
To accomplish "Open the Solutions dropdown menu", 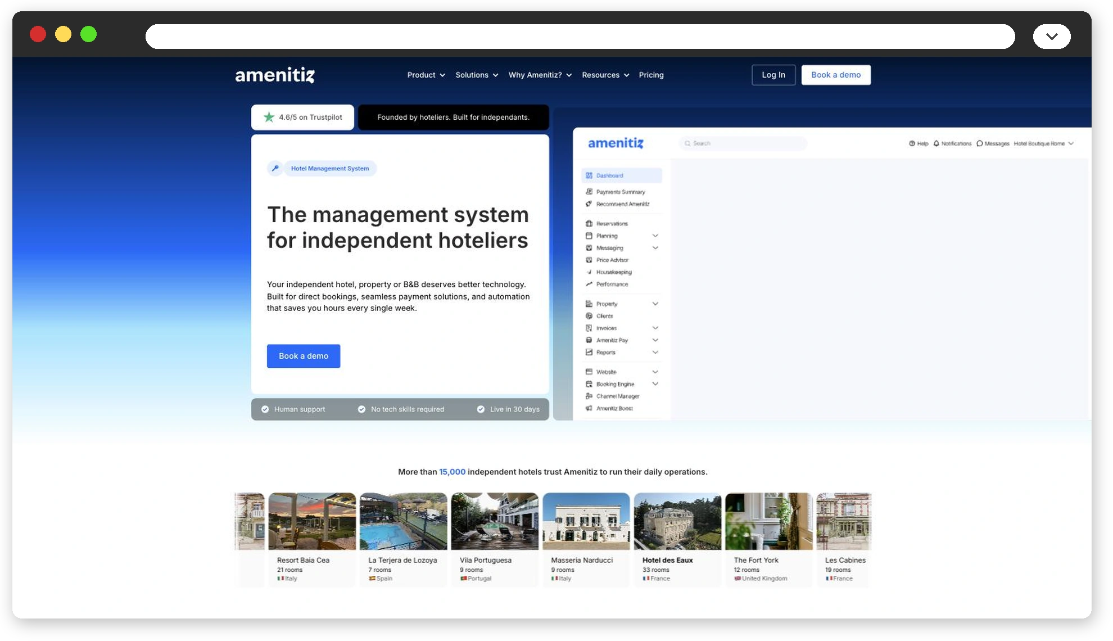I will (x=477, y=75).
